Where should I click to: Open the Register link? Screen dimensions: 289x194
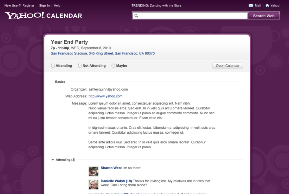pos(28,5)
